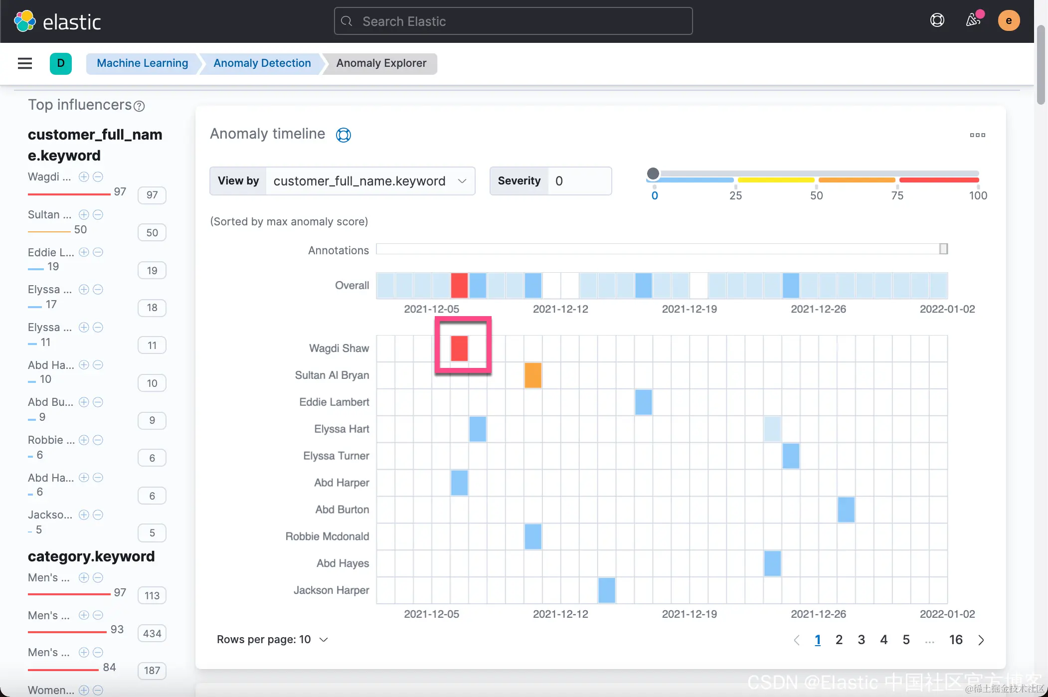Navigate to Machine Learning breadcrumb

coord(142,63)
